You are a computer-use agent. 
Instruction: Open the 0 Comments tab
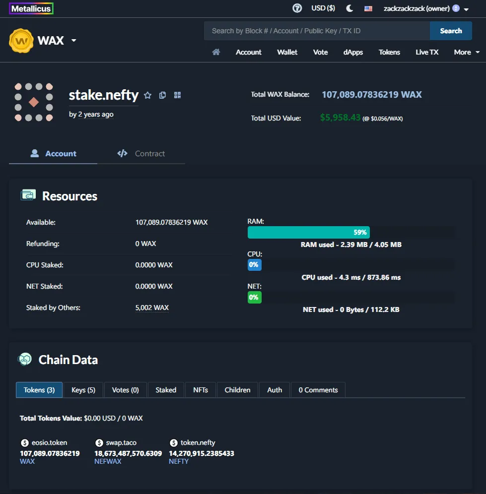point(318,390)
